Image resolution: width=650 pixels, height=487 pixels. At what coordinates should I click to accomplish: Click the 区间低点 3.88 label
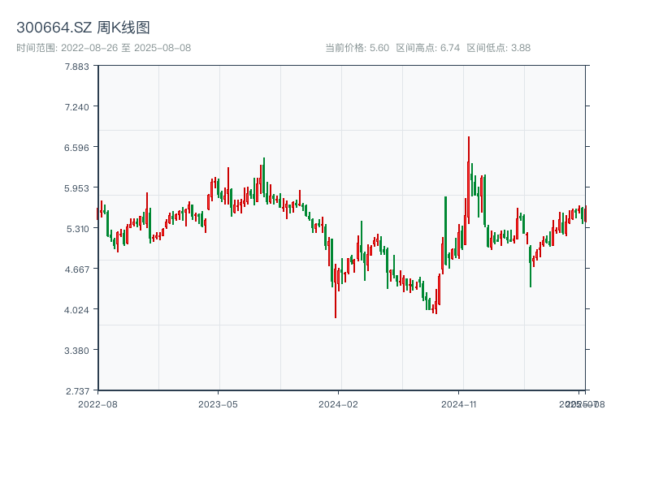coord(498,48)
